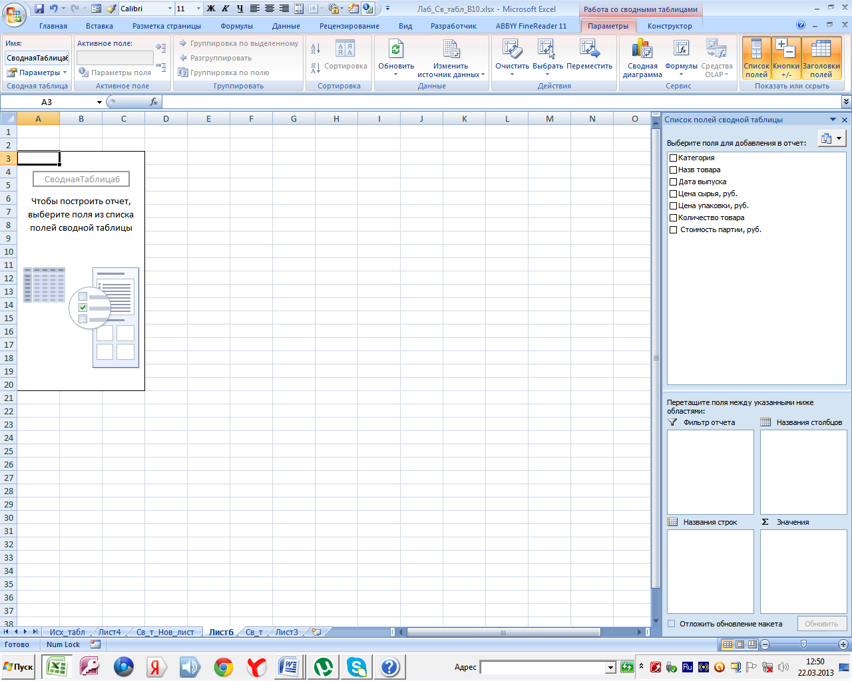The height and width of the screenshot is (681, 852).
Task: Expand the Очистить dropdown
Action: [512, 74]
